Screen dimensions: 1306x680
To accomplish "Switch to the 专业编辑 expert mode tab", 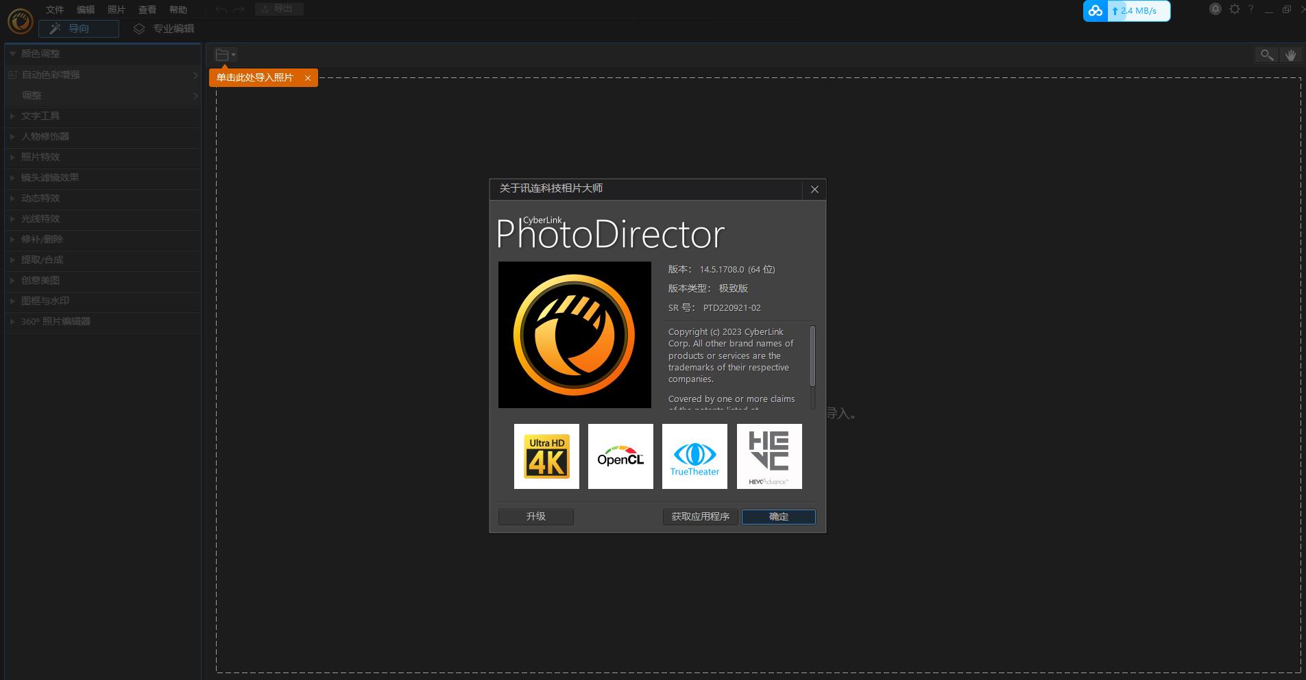I will [x=164, y=29].
